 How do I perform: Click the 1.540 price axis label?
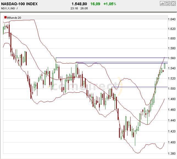(172, 68)
